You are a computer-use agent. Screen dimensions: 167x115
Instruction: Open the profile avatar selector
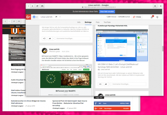[x=35, y=17]
